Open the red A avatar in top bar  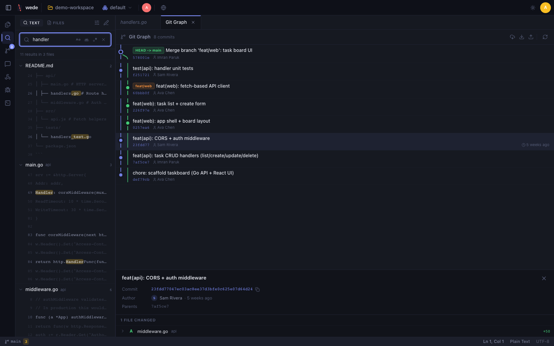pyautogui.click(x=147, y=8)
